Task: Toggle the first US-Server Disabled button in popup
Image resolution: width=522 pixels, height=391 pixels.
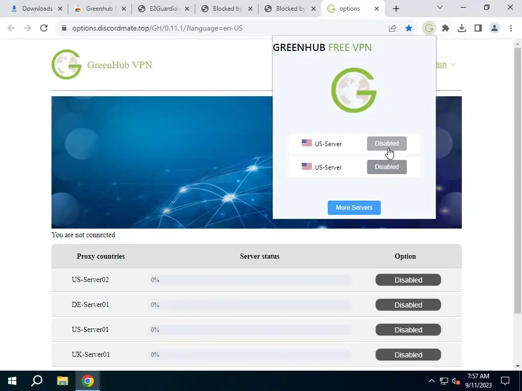Action: 386,144
